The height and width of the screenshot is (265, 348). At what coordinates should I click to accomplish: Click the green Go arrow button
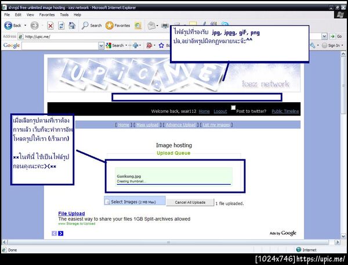[332, 36]
